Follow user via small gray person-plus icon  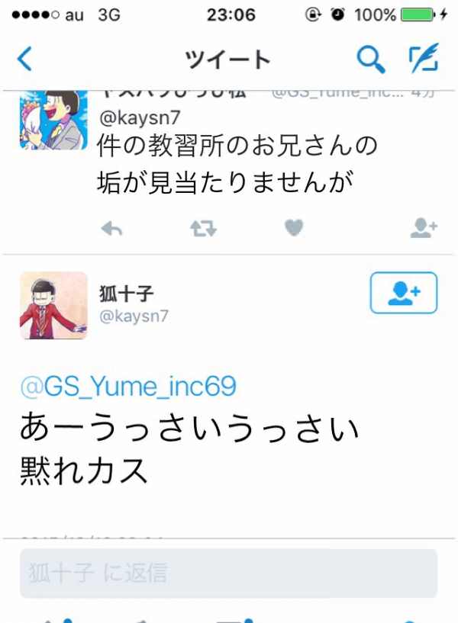click(424, 228)
